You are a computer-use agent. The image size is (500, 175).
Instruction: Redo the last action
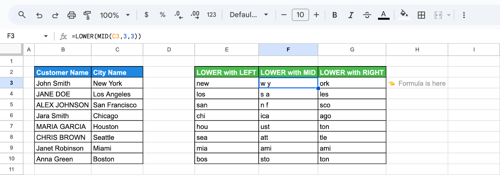[55, 15]
